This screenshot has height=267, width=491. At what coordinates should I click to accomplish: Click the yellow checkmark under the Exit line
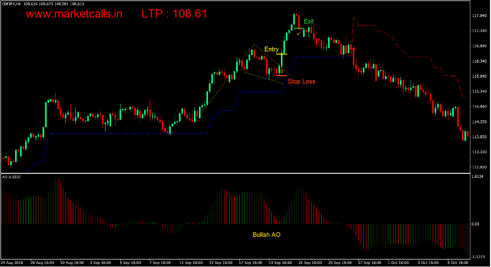299,34
